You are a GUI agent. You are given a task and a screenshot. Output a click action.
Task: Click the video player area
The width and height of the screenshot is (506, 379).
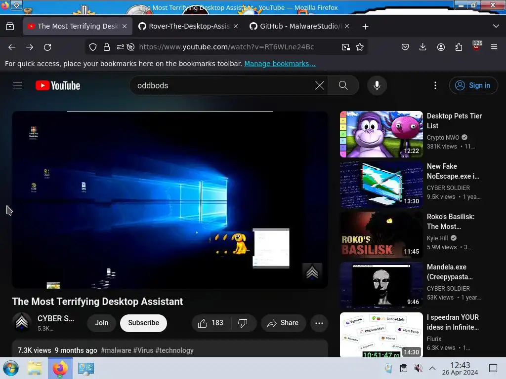pos(170,200)
